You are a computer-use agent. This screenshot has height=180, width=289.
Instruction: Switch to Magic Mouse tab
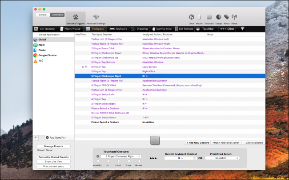pos(70,29)
